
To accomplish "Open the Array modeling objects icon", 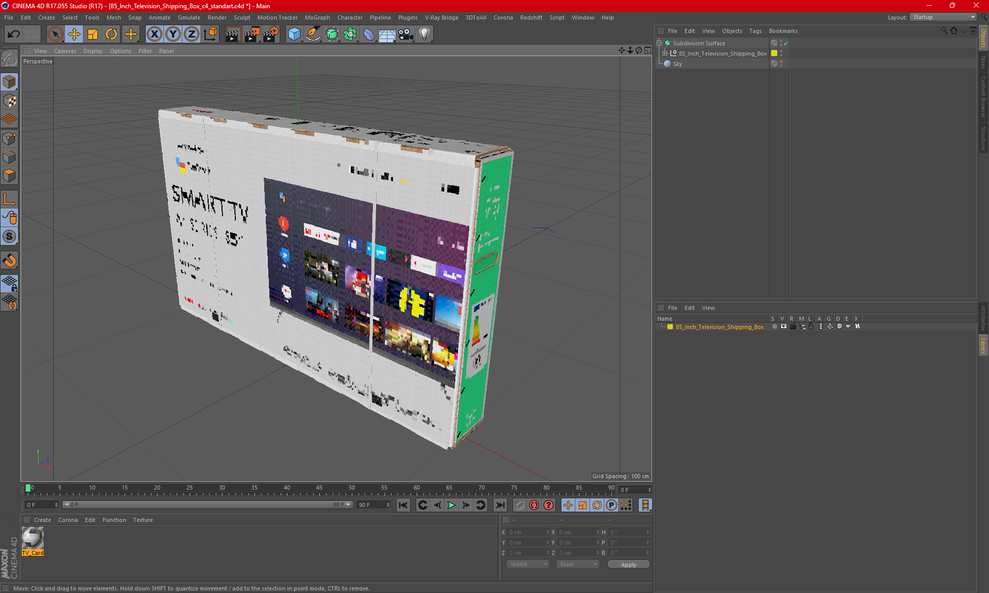I will [x=350, y=34].
